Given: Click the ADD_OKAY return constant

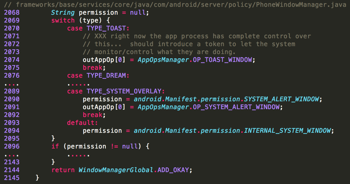Looking at the screenshot, I should (174, 170).
